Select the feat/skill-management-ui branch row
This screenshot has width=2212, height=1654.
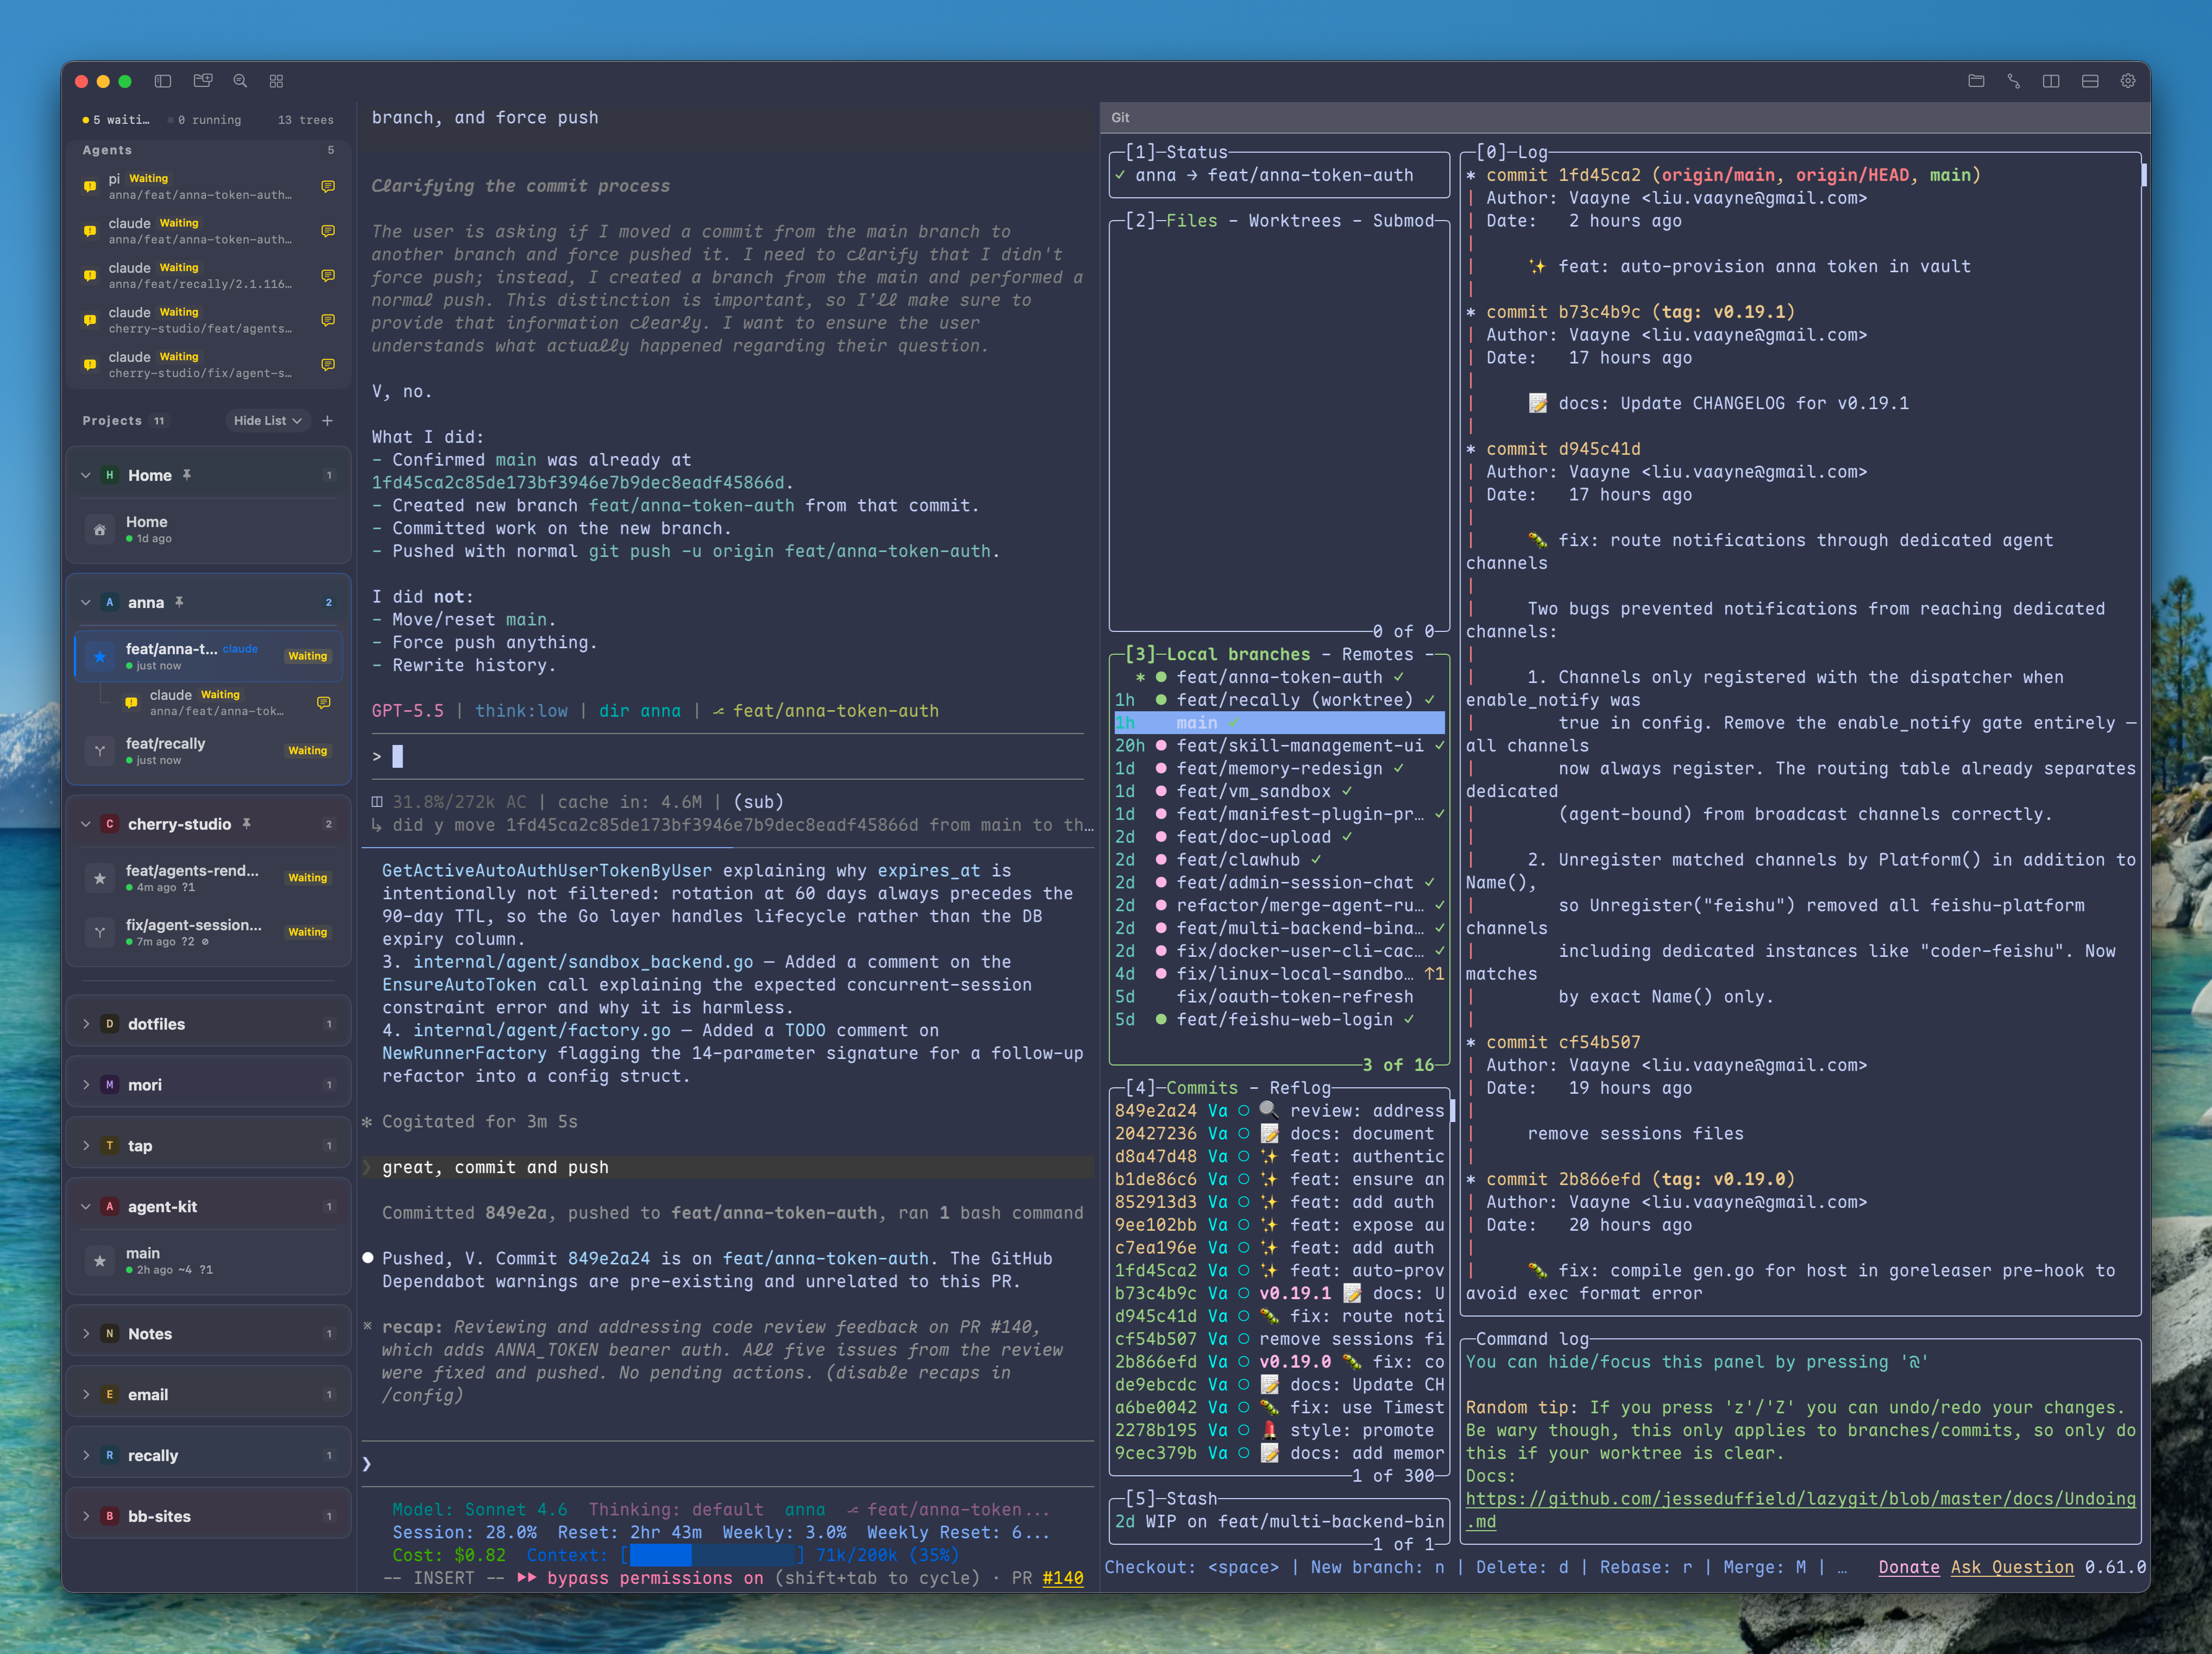pyautogui.click(x=1279, y=746)
